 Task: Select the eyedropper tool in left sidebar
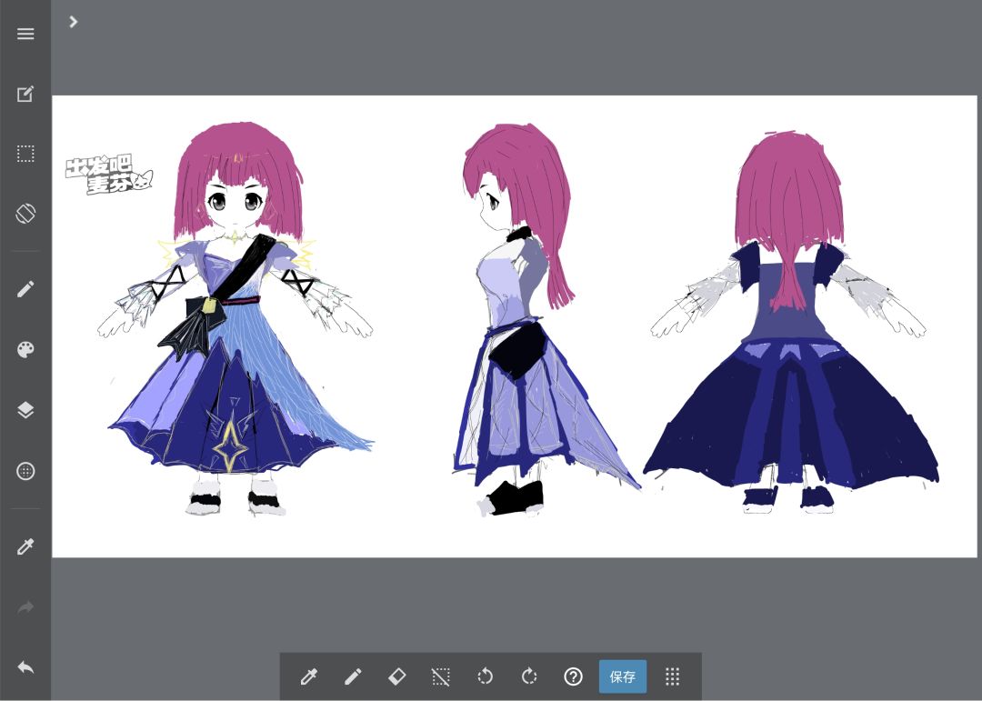(25, 547)
